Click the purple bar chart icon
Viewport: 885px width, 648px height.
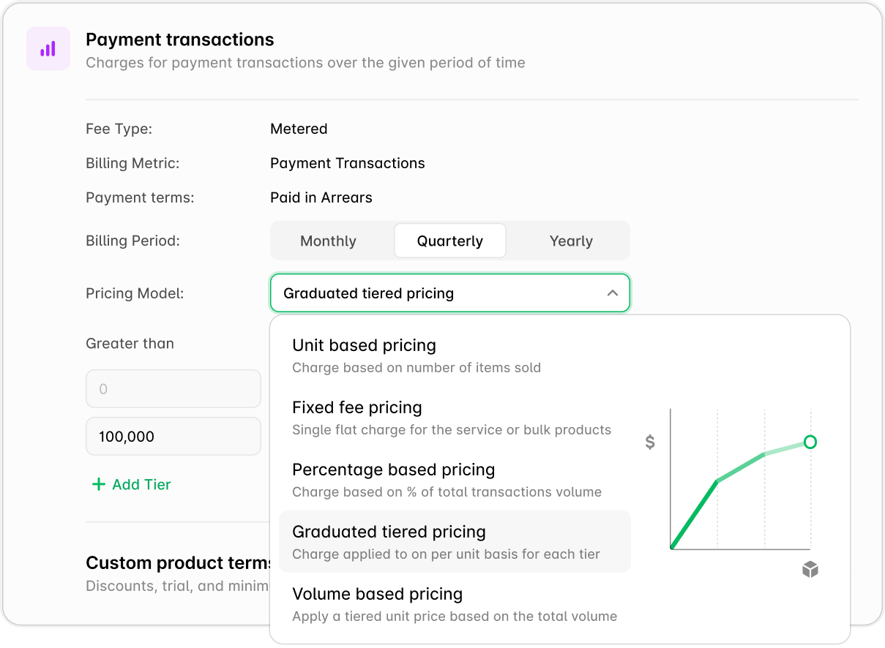48,49
